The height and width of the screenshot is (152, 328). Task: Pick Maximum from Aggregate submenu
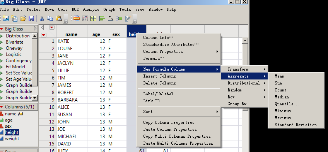[296, 118]
